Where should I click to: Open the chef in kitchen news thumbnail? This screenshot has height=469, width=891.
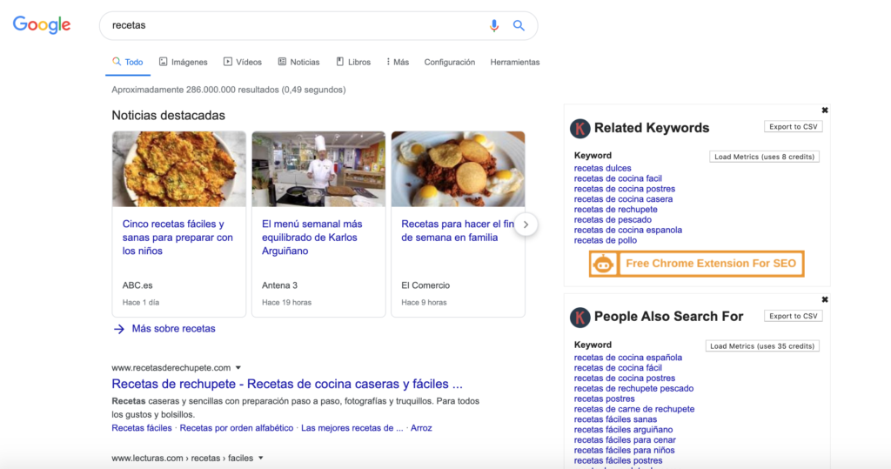click(x=318, y=169)
